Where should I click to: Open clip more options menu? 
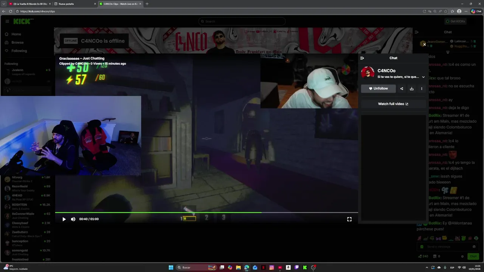pos(422,89)
